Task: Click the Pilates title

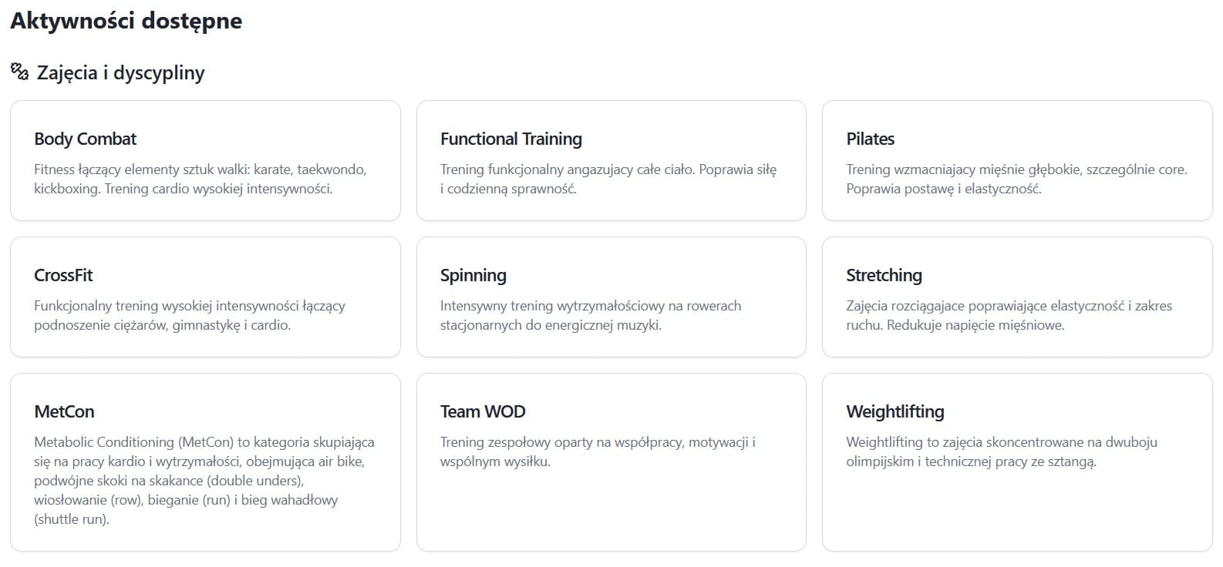Action: 870,139
